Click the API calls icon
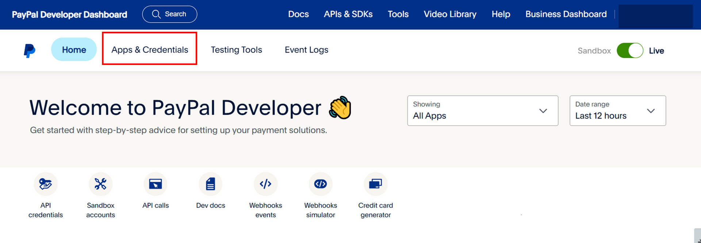701x243 pixels. [x=156, y=184]
